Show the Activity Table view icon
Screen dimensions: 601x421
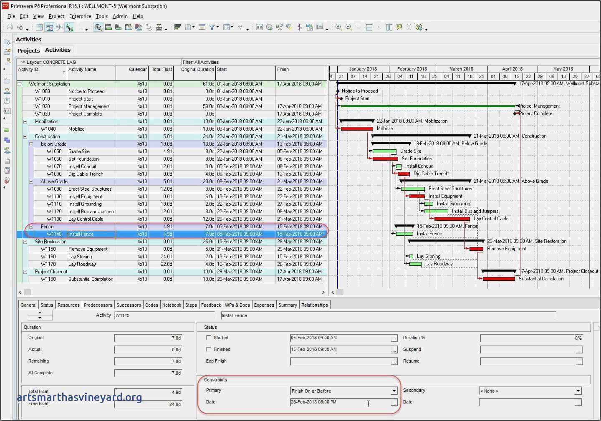tap(39, 28)
